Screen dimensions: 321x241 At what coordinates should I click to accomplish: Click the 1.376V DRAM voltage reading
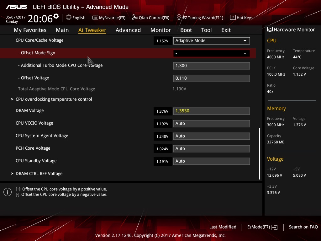tap(163, 111)
